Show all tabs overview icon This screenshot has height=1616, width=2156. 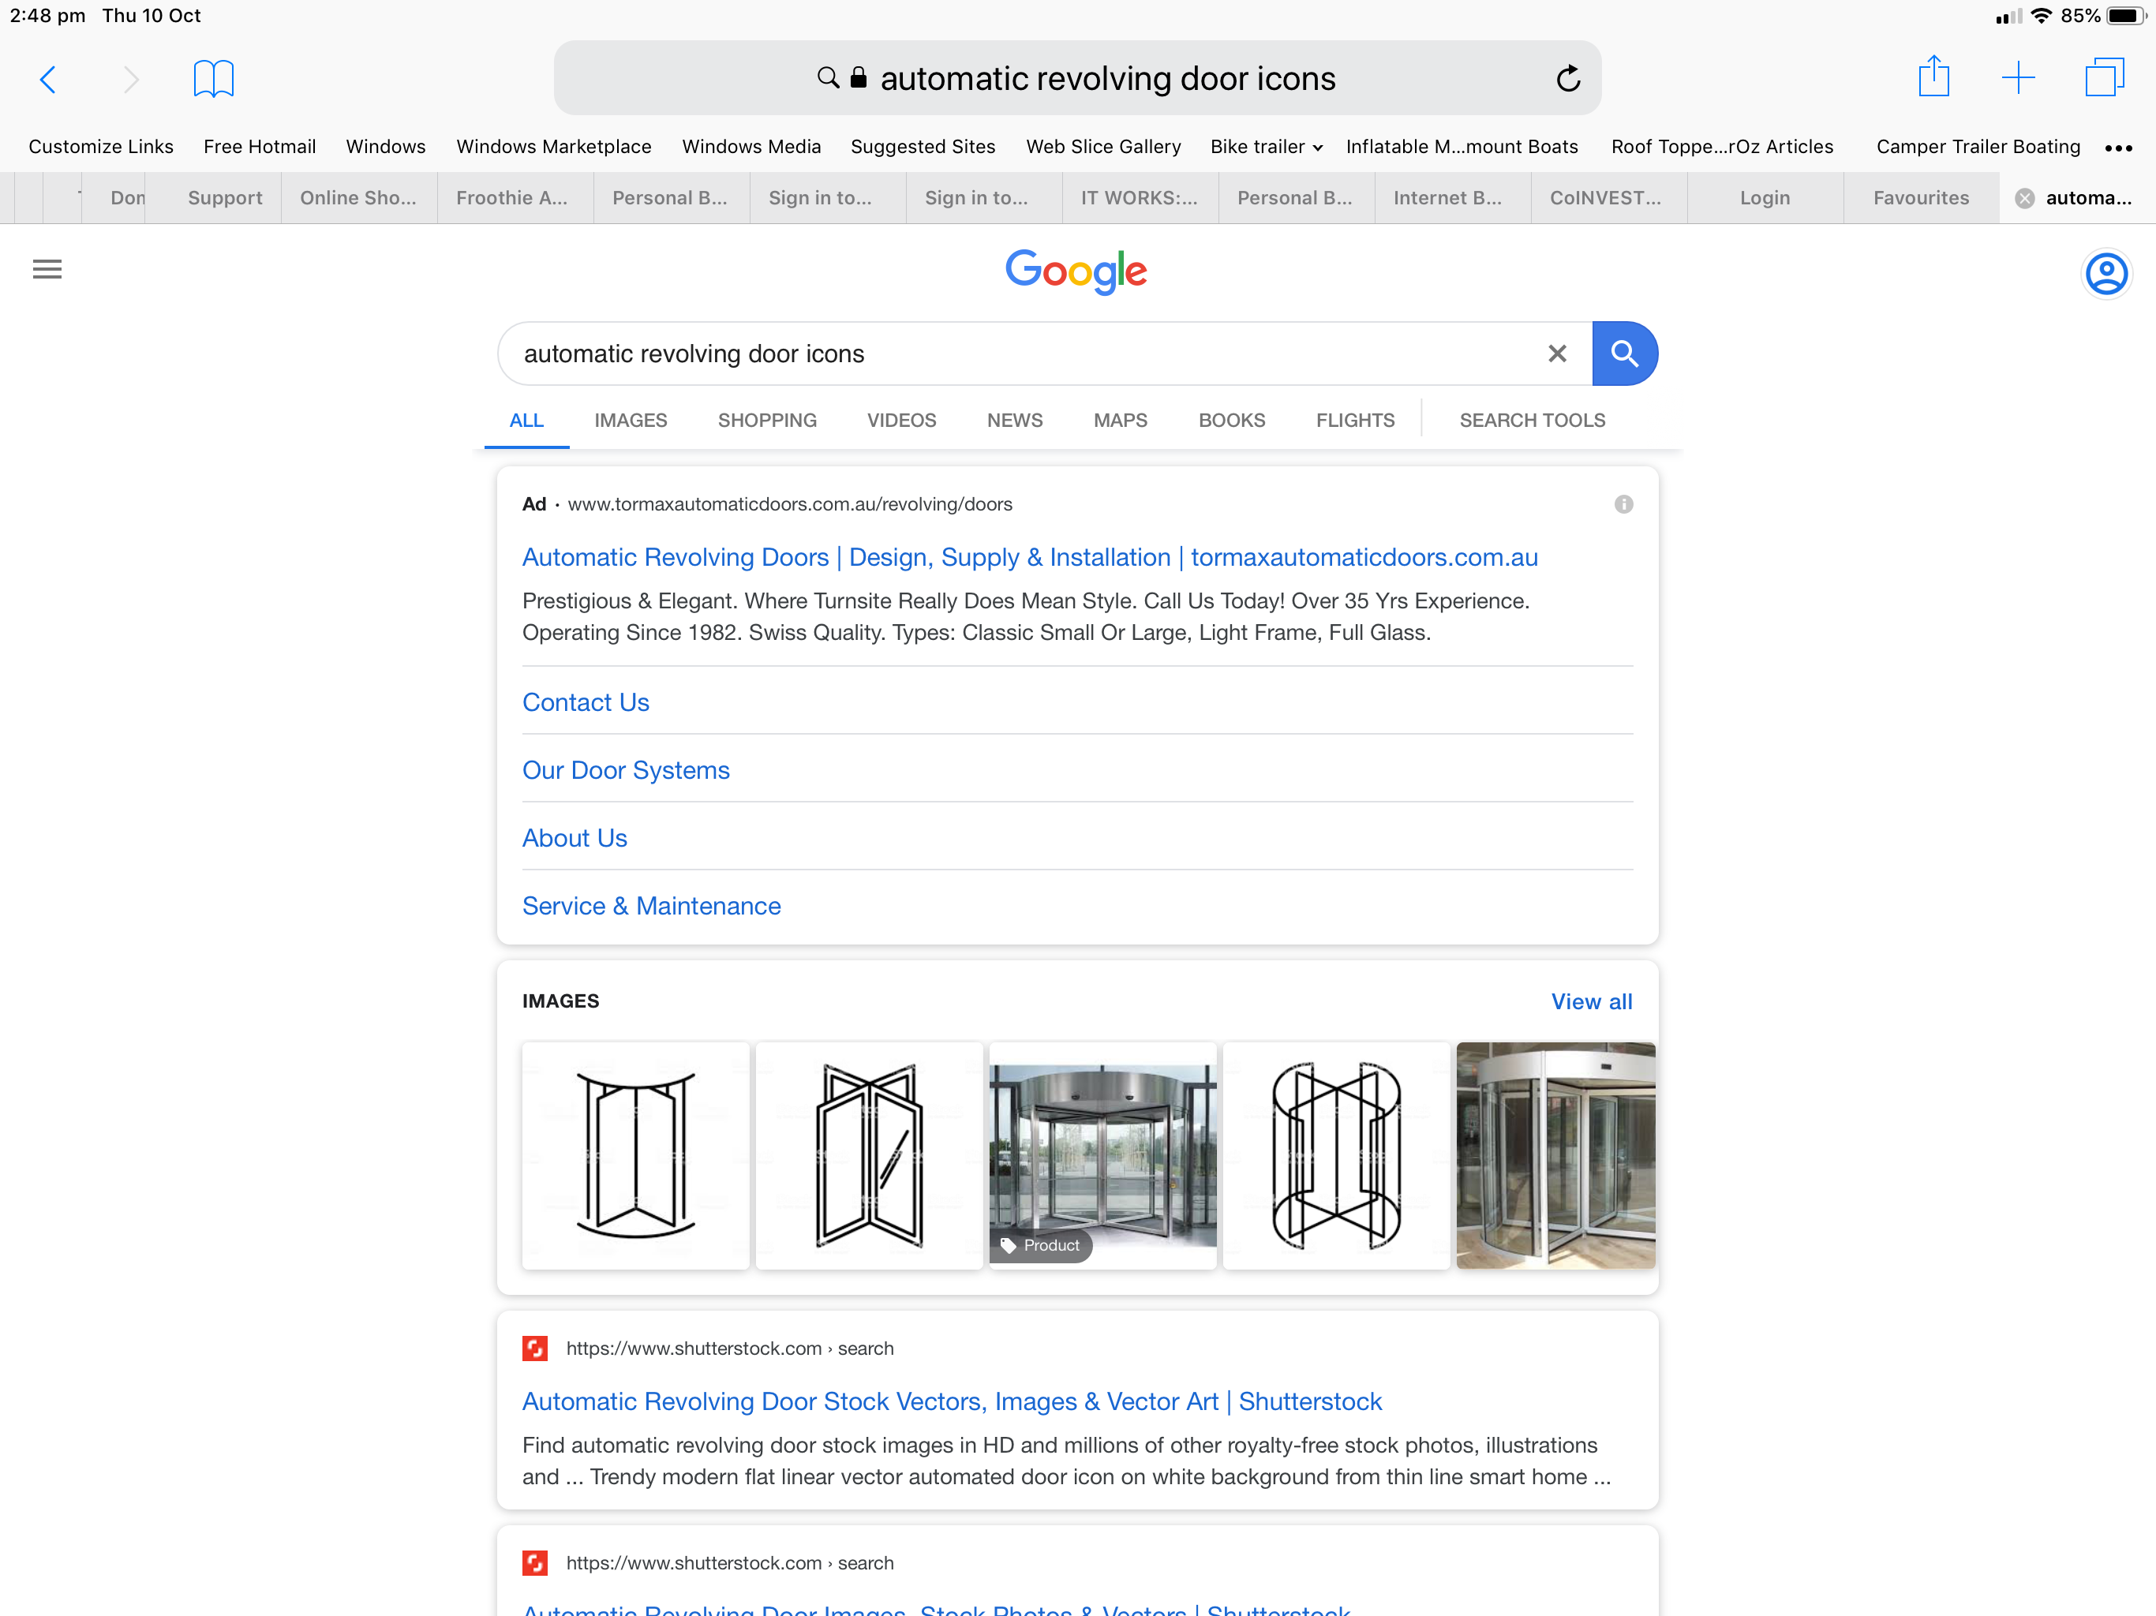pos(2103,78)
